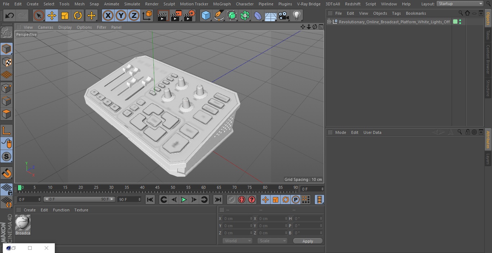Viewport: 492px width, 253px height.
Task: Select the Rotate tool
Action: point(78,15)
